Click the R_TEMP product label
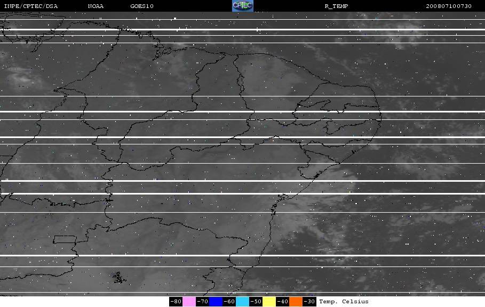Image resolution: width=485 pixels, height=307 pixels. (336, 6)
